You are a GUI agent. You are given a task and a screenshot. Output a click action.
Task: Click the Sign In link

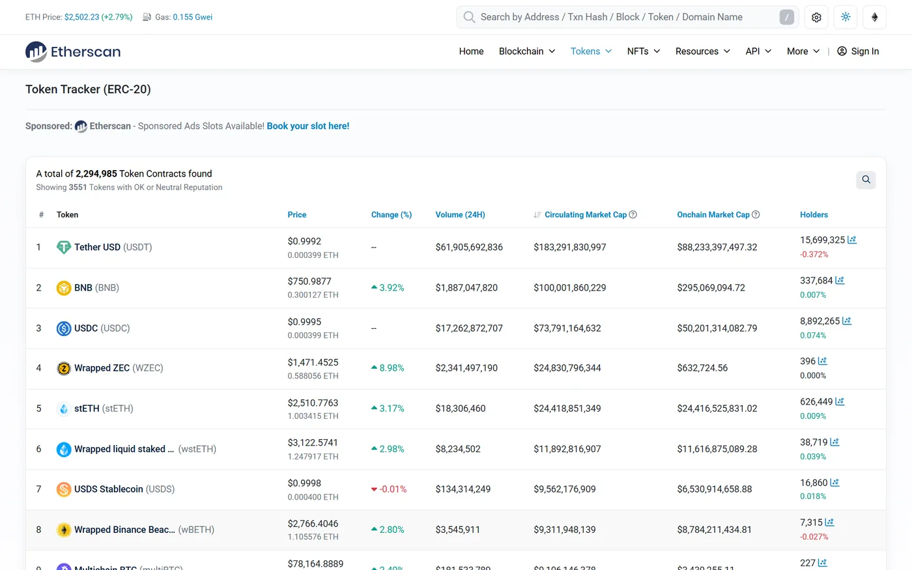(x=858, y=51)
